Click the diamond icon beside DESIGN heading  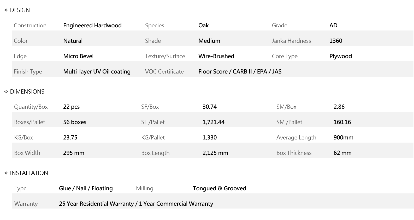pyautogui.click(x=6, y=10)
